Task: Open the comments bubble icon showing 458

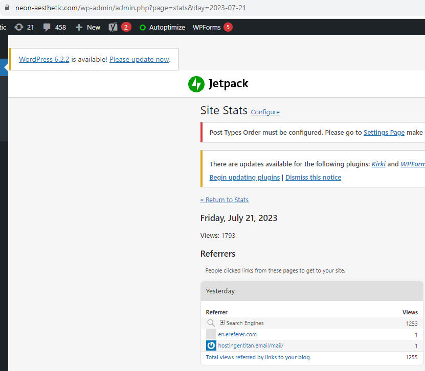Action: [47, 28]
